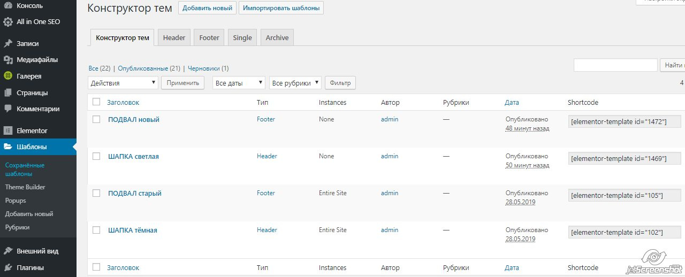Tick select-all checkbox in top header row
Image resolution: width=685 pixels, height=277 pixels.
(96, 102)
